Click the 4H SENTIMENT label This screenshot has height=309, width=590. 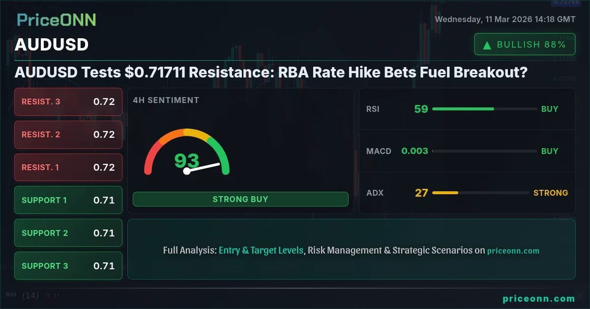(x=166, y=100)
